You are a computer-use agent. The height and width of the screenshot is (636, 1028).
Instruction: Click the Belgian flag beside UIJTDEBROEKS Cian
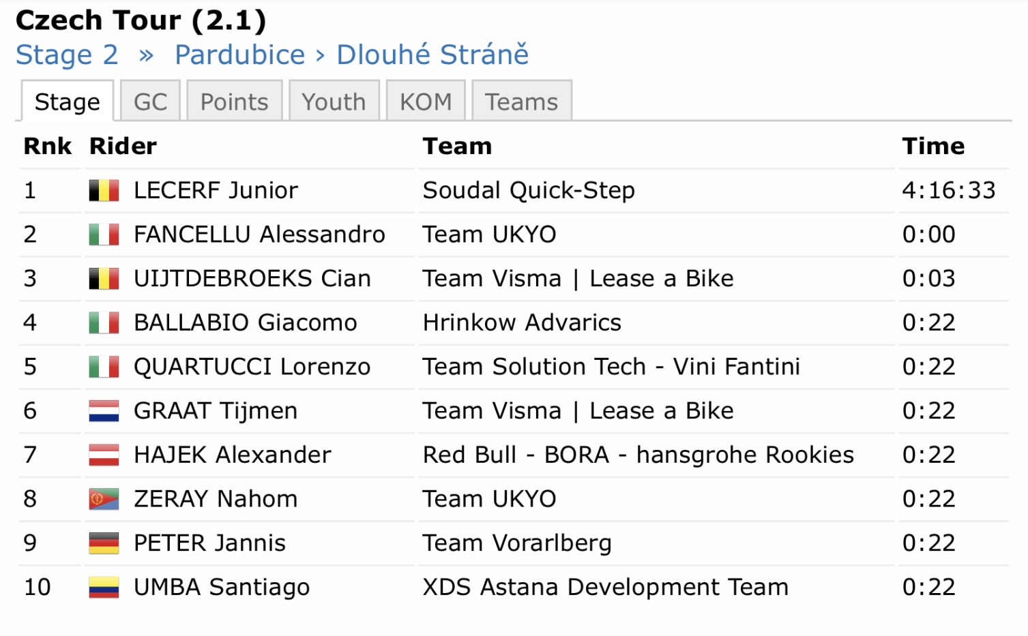[104, 279]
